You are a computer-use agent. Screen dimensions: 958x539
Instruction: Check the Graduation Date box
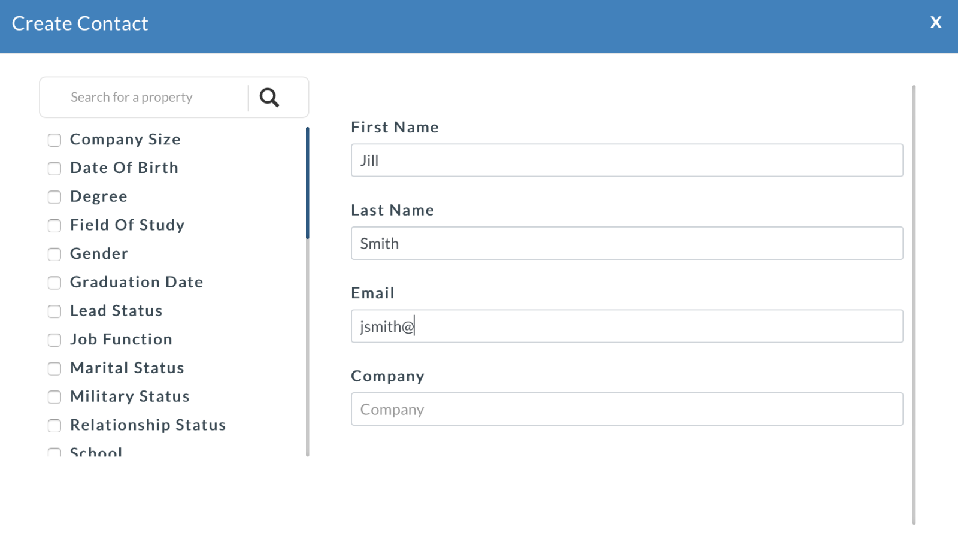click(54, 283)
